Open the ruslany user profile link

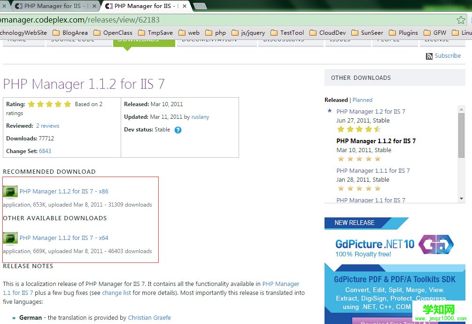200,117
